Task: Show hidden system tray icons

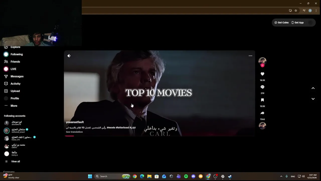Action: [x=281, y=176]
